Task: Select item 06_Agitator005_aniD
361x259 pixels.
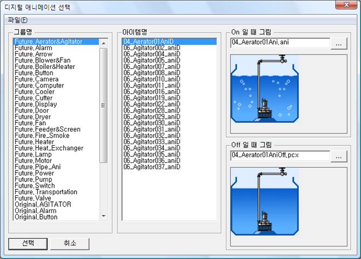Action: (169, 60)
